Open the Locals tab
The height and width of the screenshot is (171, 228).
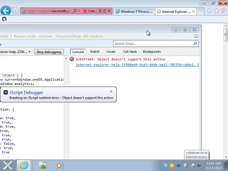111,52
